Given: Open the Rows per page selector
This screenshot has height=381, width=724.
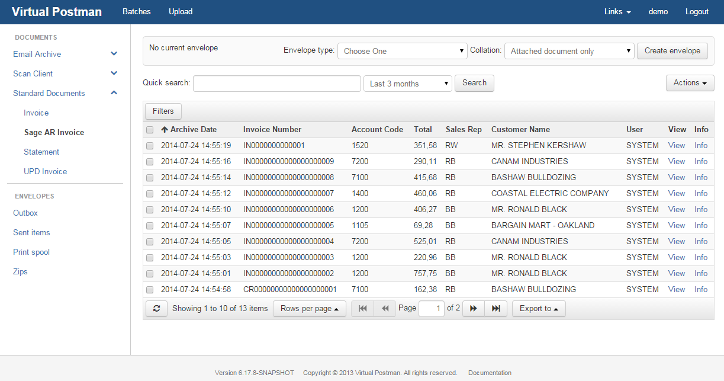Looking at the screenshot, I should pyautogui.click(x=309, y=308).
